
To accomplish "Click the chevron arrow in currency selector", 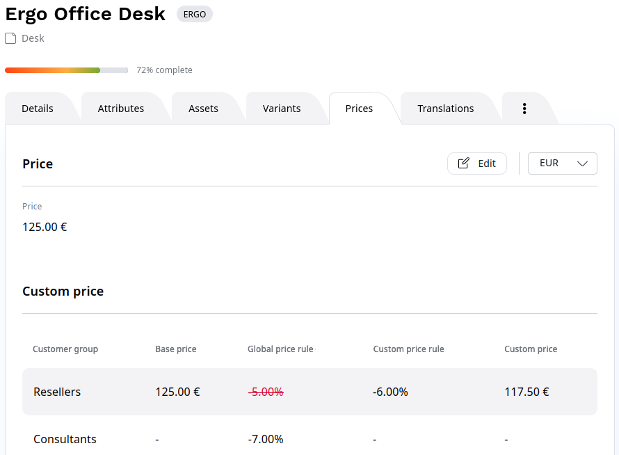I will 582,163.
